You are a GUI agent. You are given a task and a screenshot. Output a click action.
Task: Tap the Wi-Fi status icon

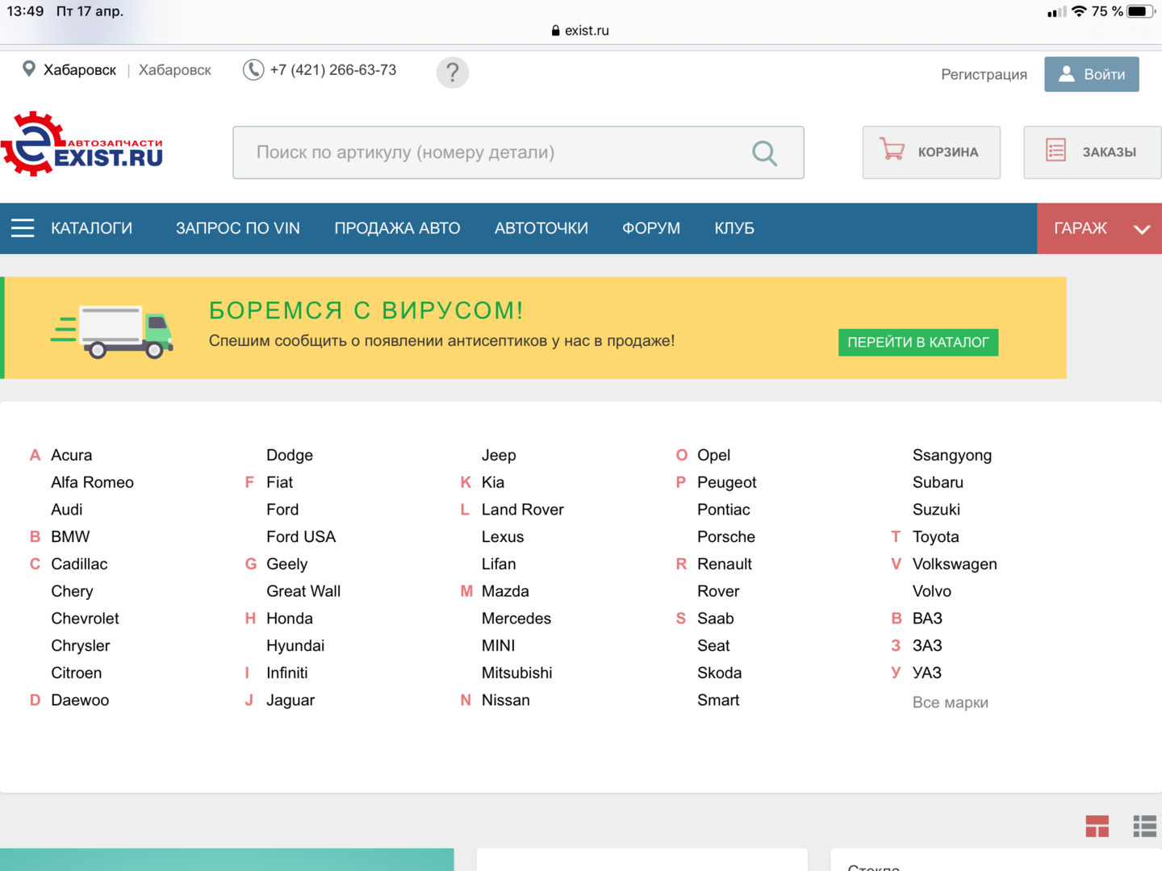[x=1079, y=11]
